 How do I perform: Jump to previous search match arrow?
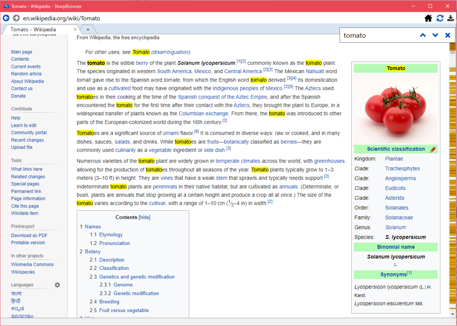(423, 35)
